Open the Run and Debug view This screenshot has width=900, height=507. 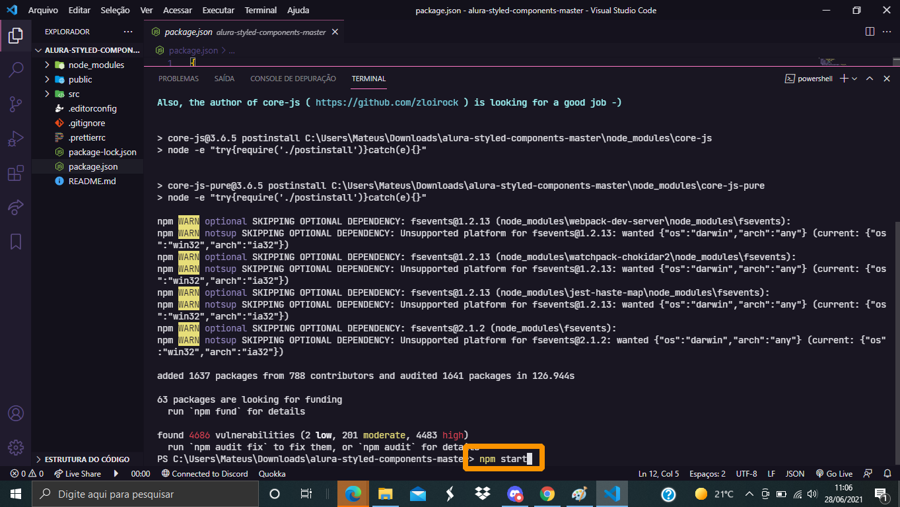(15, 139)
